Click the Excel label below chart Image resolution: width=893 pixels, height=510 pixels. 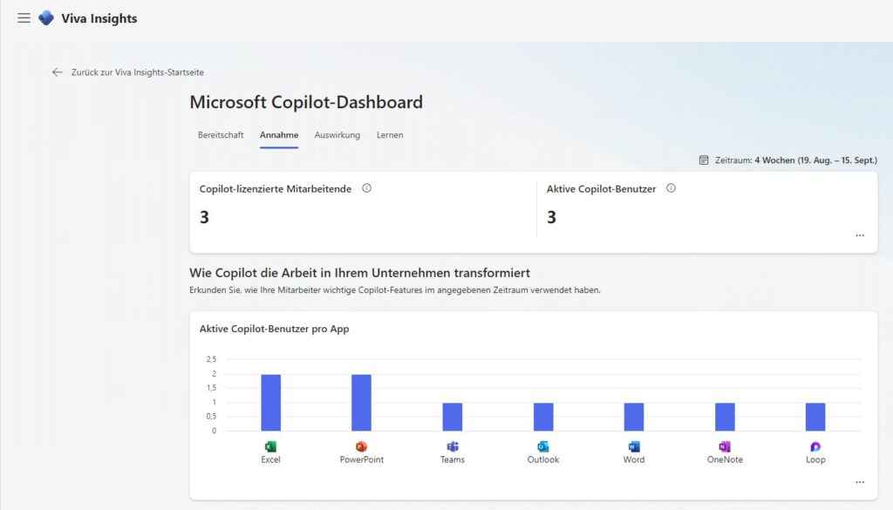pos(270,459)
